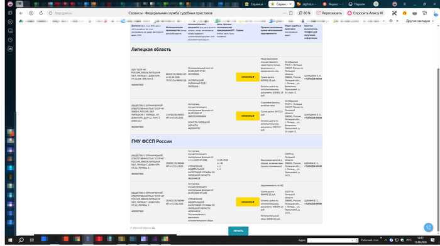This screenshot has height=246, width=440.
Task: Open the Windows Start menu
Action: [10, 240]
